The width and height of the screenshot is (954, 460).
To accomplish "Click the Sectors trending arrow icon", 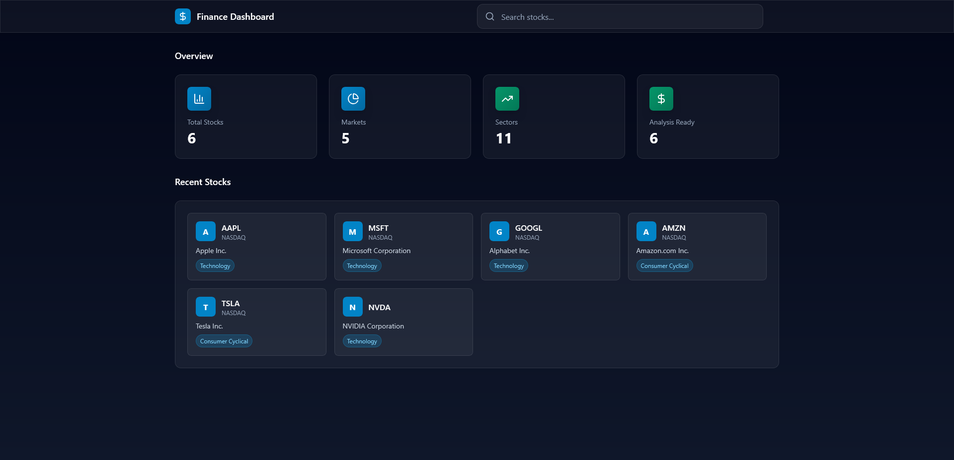I will coord(507,99).
